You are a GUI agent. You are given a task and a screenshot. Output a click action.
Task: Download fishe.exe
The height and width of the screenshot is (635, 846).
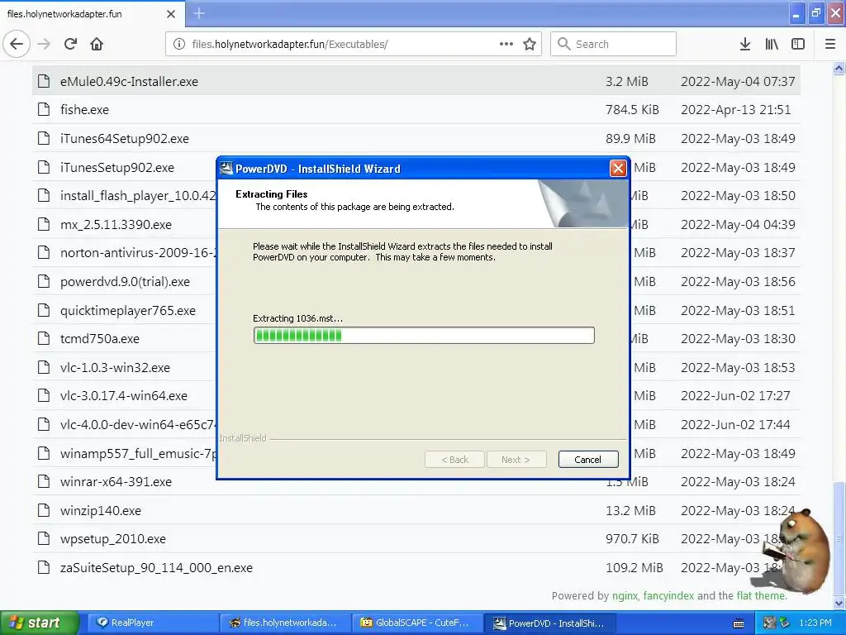[84, 110]
